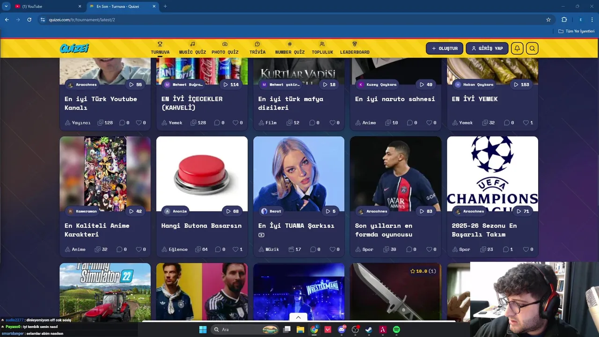The height and width of the screenshot is (337, 599).
Task: Open the notifications bell in site header
Action: [517, 48]
